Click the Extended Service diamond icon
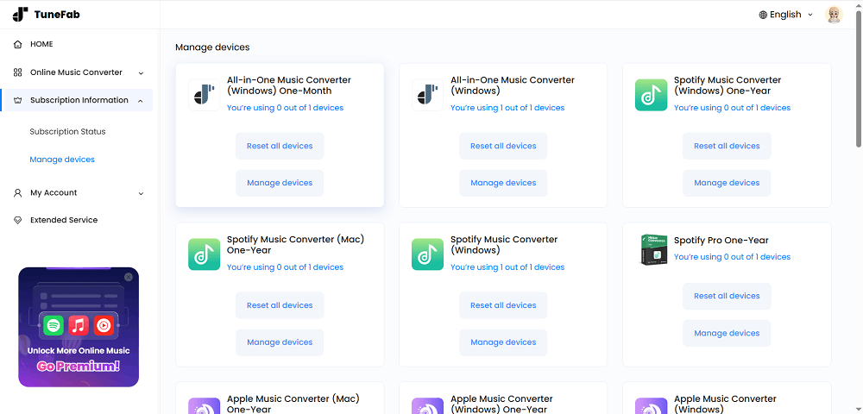The image size is (863, 414). point(17,220)
